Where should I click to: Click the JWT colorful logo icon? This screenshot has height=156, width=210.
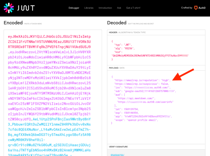9,8
